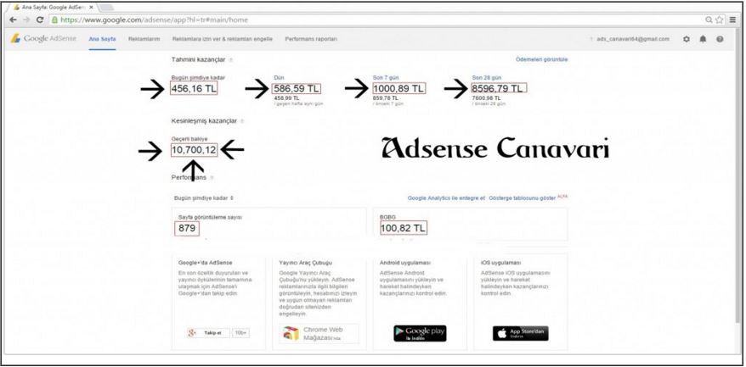The image size is (746, 367).
Task: Click Google Analytics ile entegre et link
Action: pyautogui.click(x=446, y=198)
